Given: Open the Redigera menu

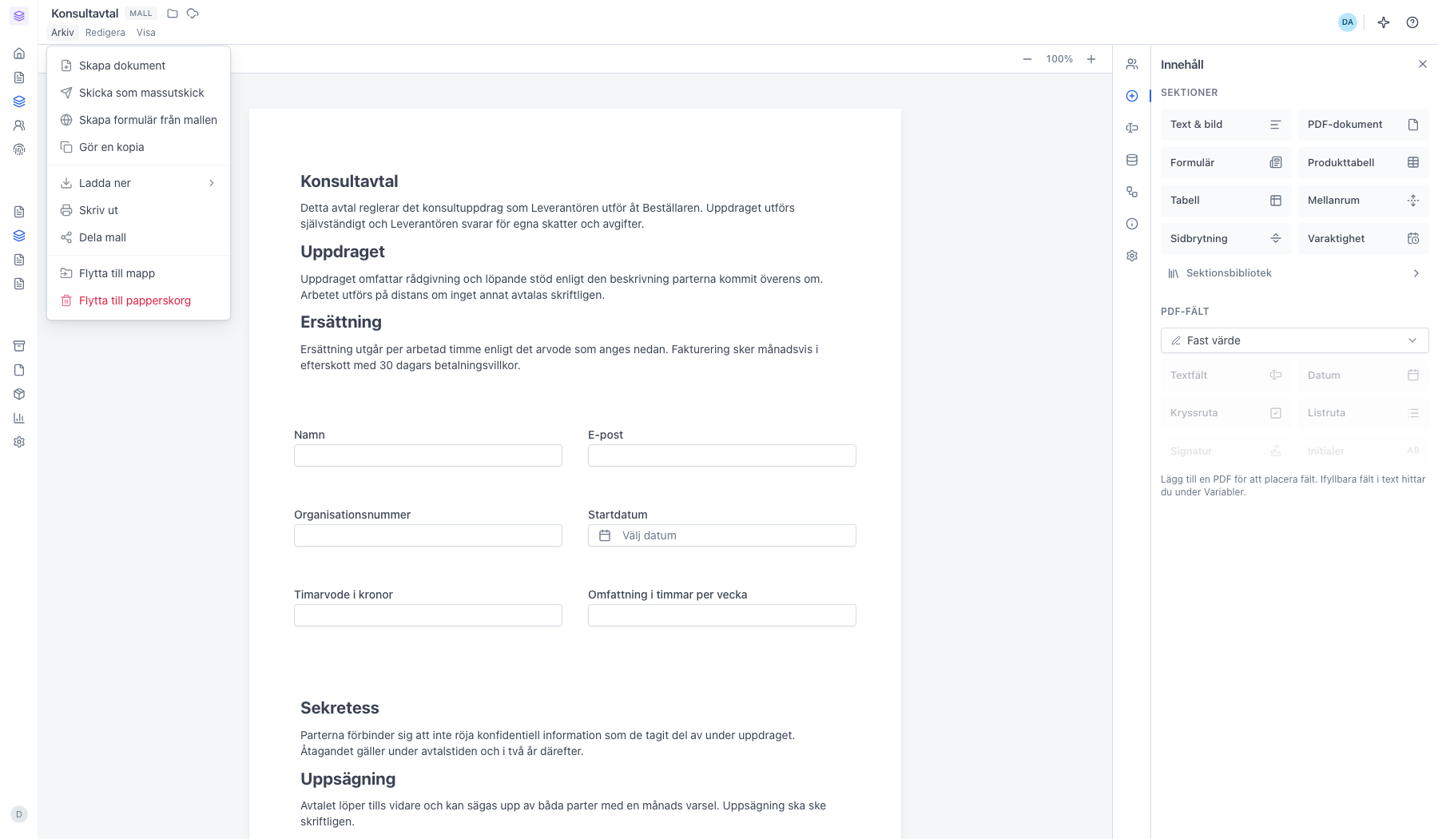Looking at the screenshot, I should click(x=105, y=33).
